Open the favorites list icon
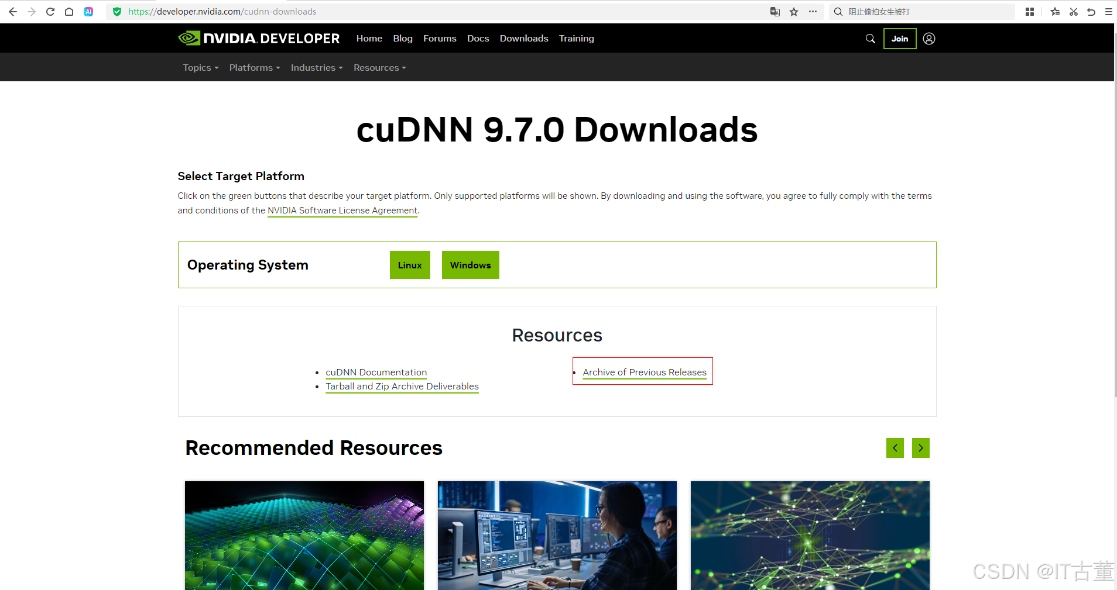The height and width of the screenshot is (590, 1117). pos(1055,12)
